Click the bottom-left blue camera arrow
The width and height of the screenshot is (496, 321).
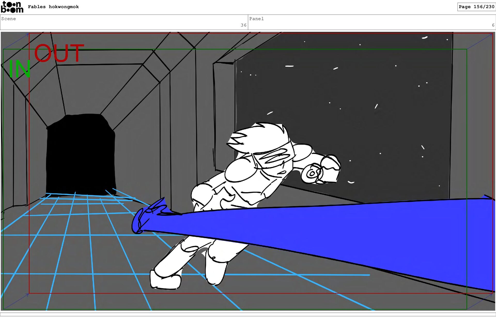pos(16,301)
